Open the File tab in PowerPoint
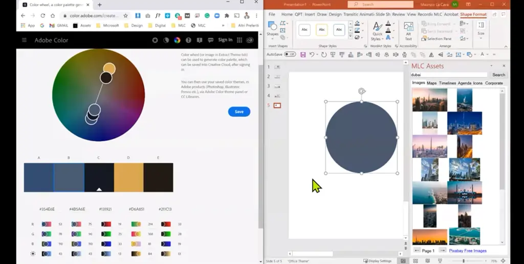This screenshot has width=524, height=264. click(272, 14)
